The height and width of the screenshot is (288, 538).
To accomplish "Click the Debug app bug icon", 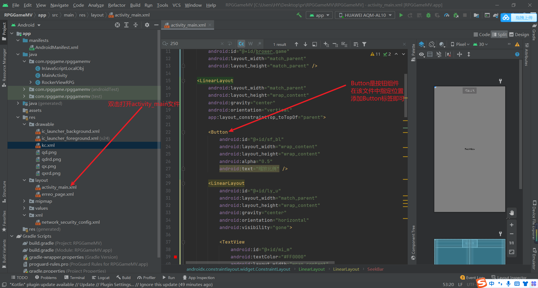I will point(428,15).
